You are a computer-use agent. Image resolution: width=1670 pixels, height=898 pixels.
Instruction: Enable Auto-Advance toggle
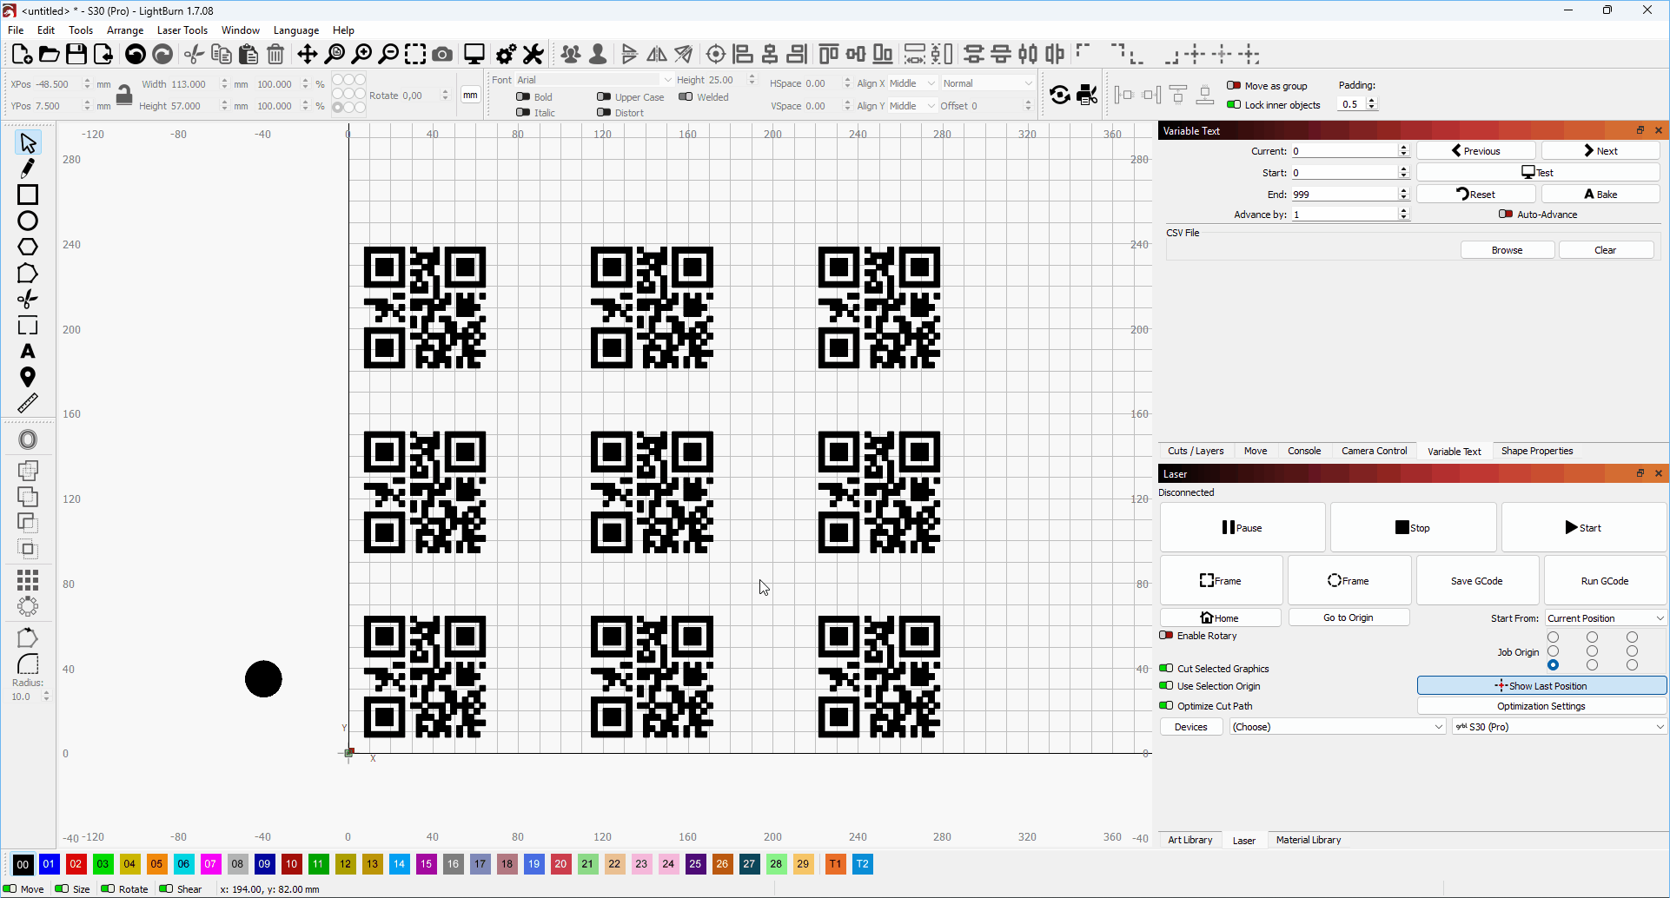point(1506,214)
